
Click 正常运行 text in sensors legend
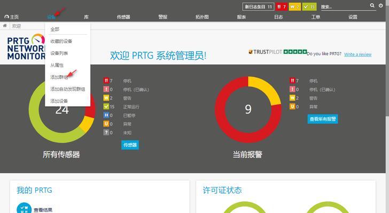[x=131, y=106]
